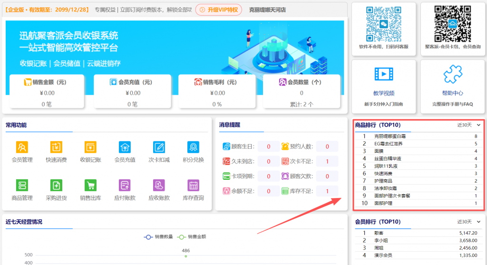487x265 pixels.
Task: Launch 次卡扣减 card deduction icon
Action: (159, 147)
